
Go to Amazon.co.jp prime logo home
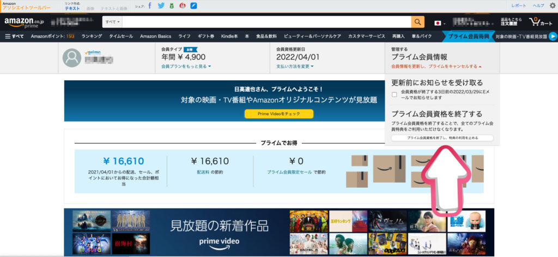point(24,22)
